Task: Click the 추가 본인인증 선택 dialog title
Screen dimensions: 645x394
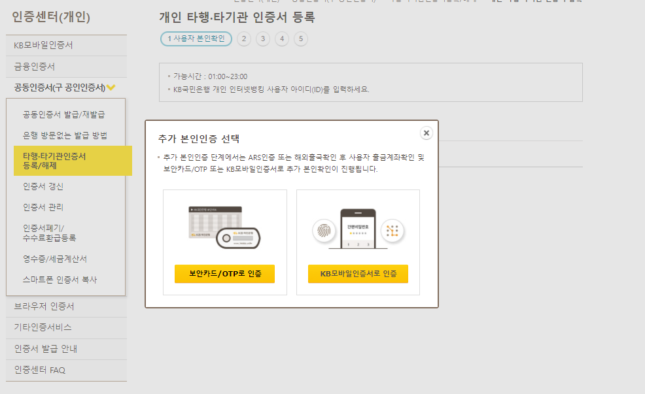Action: coord(199,139)
